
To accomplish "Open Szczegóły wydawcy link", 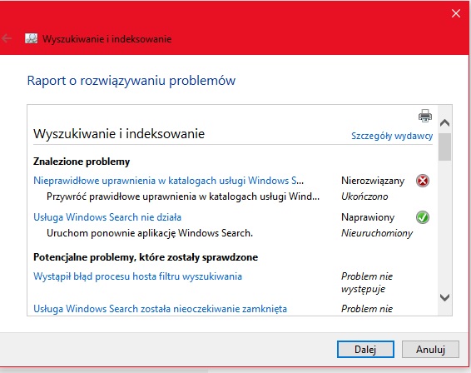I will tap(392, 136).
